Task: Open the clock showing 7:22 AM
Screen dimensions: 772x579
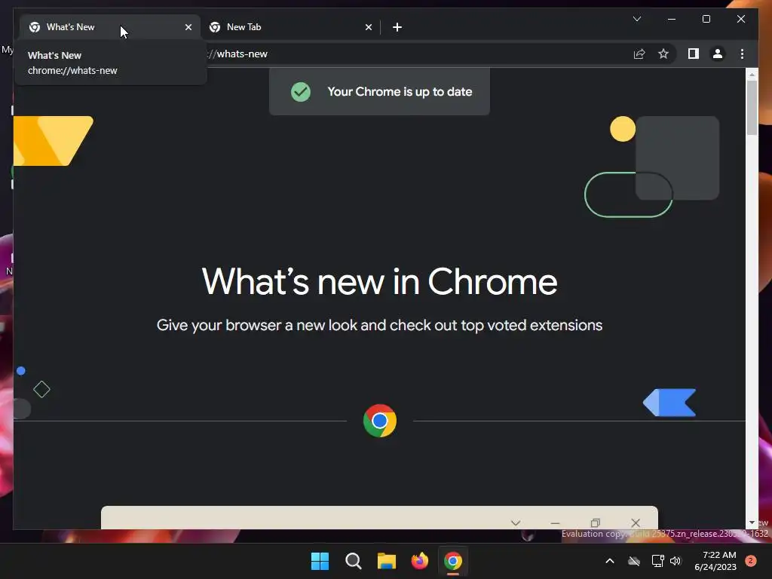Action: pos(715,561)
